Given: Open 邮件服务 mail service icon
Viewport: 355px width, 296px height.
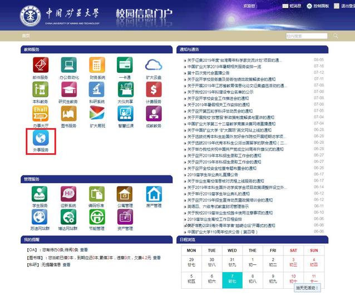Looking at the screenshot, I should point(40,66).
